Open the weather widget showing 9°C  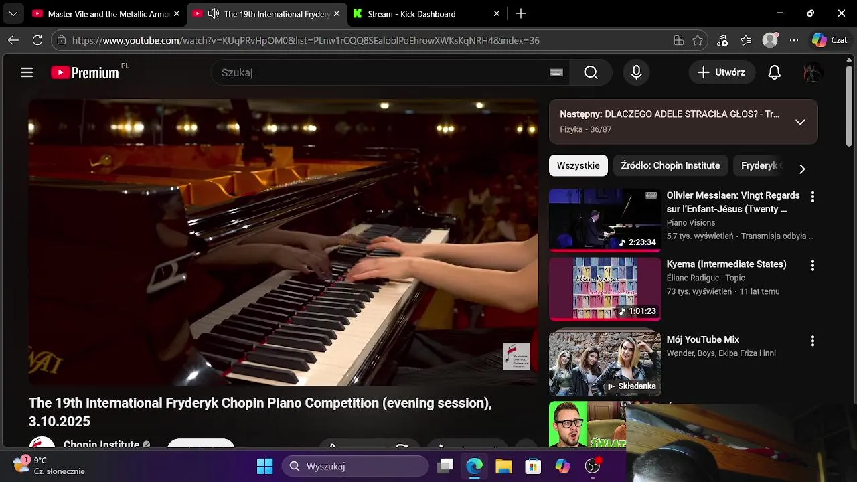click(50, 465)
